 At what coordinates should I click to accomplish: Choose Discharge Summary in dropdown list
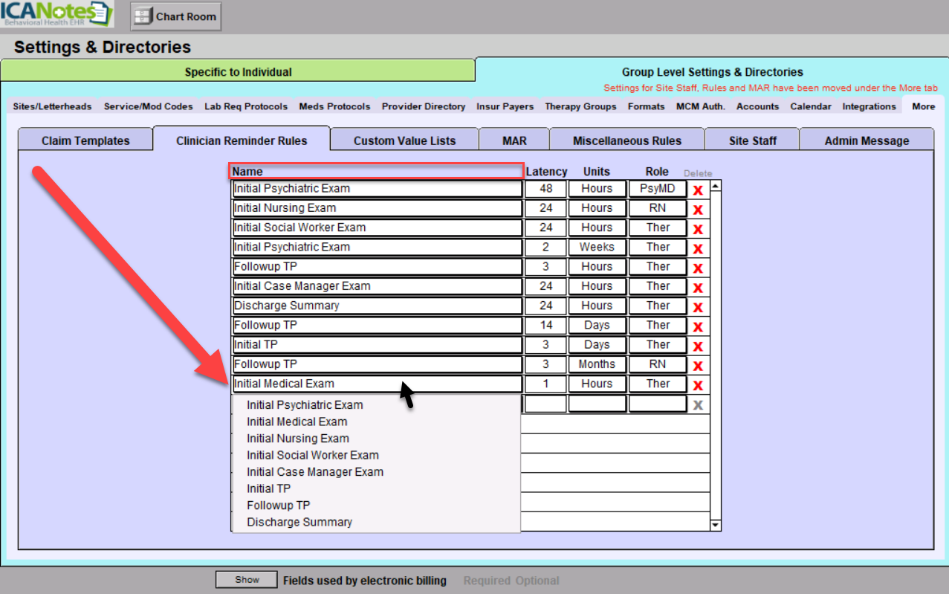(x=299, y=522)
